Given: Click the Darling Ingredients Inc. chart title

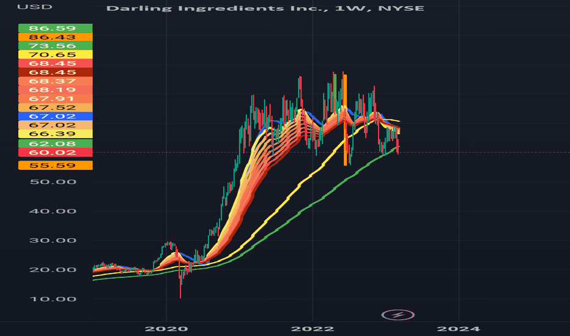Looking at the screenshot, I should pos(265,8).
